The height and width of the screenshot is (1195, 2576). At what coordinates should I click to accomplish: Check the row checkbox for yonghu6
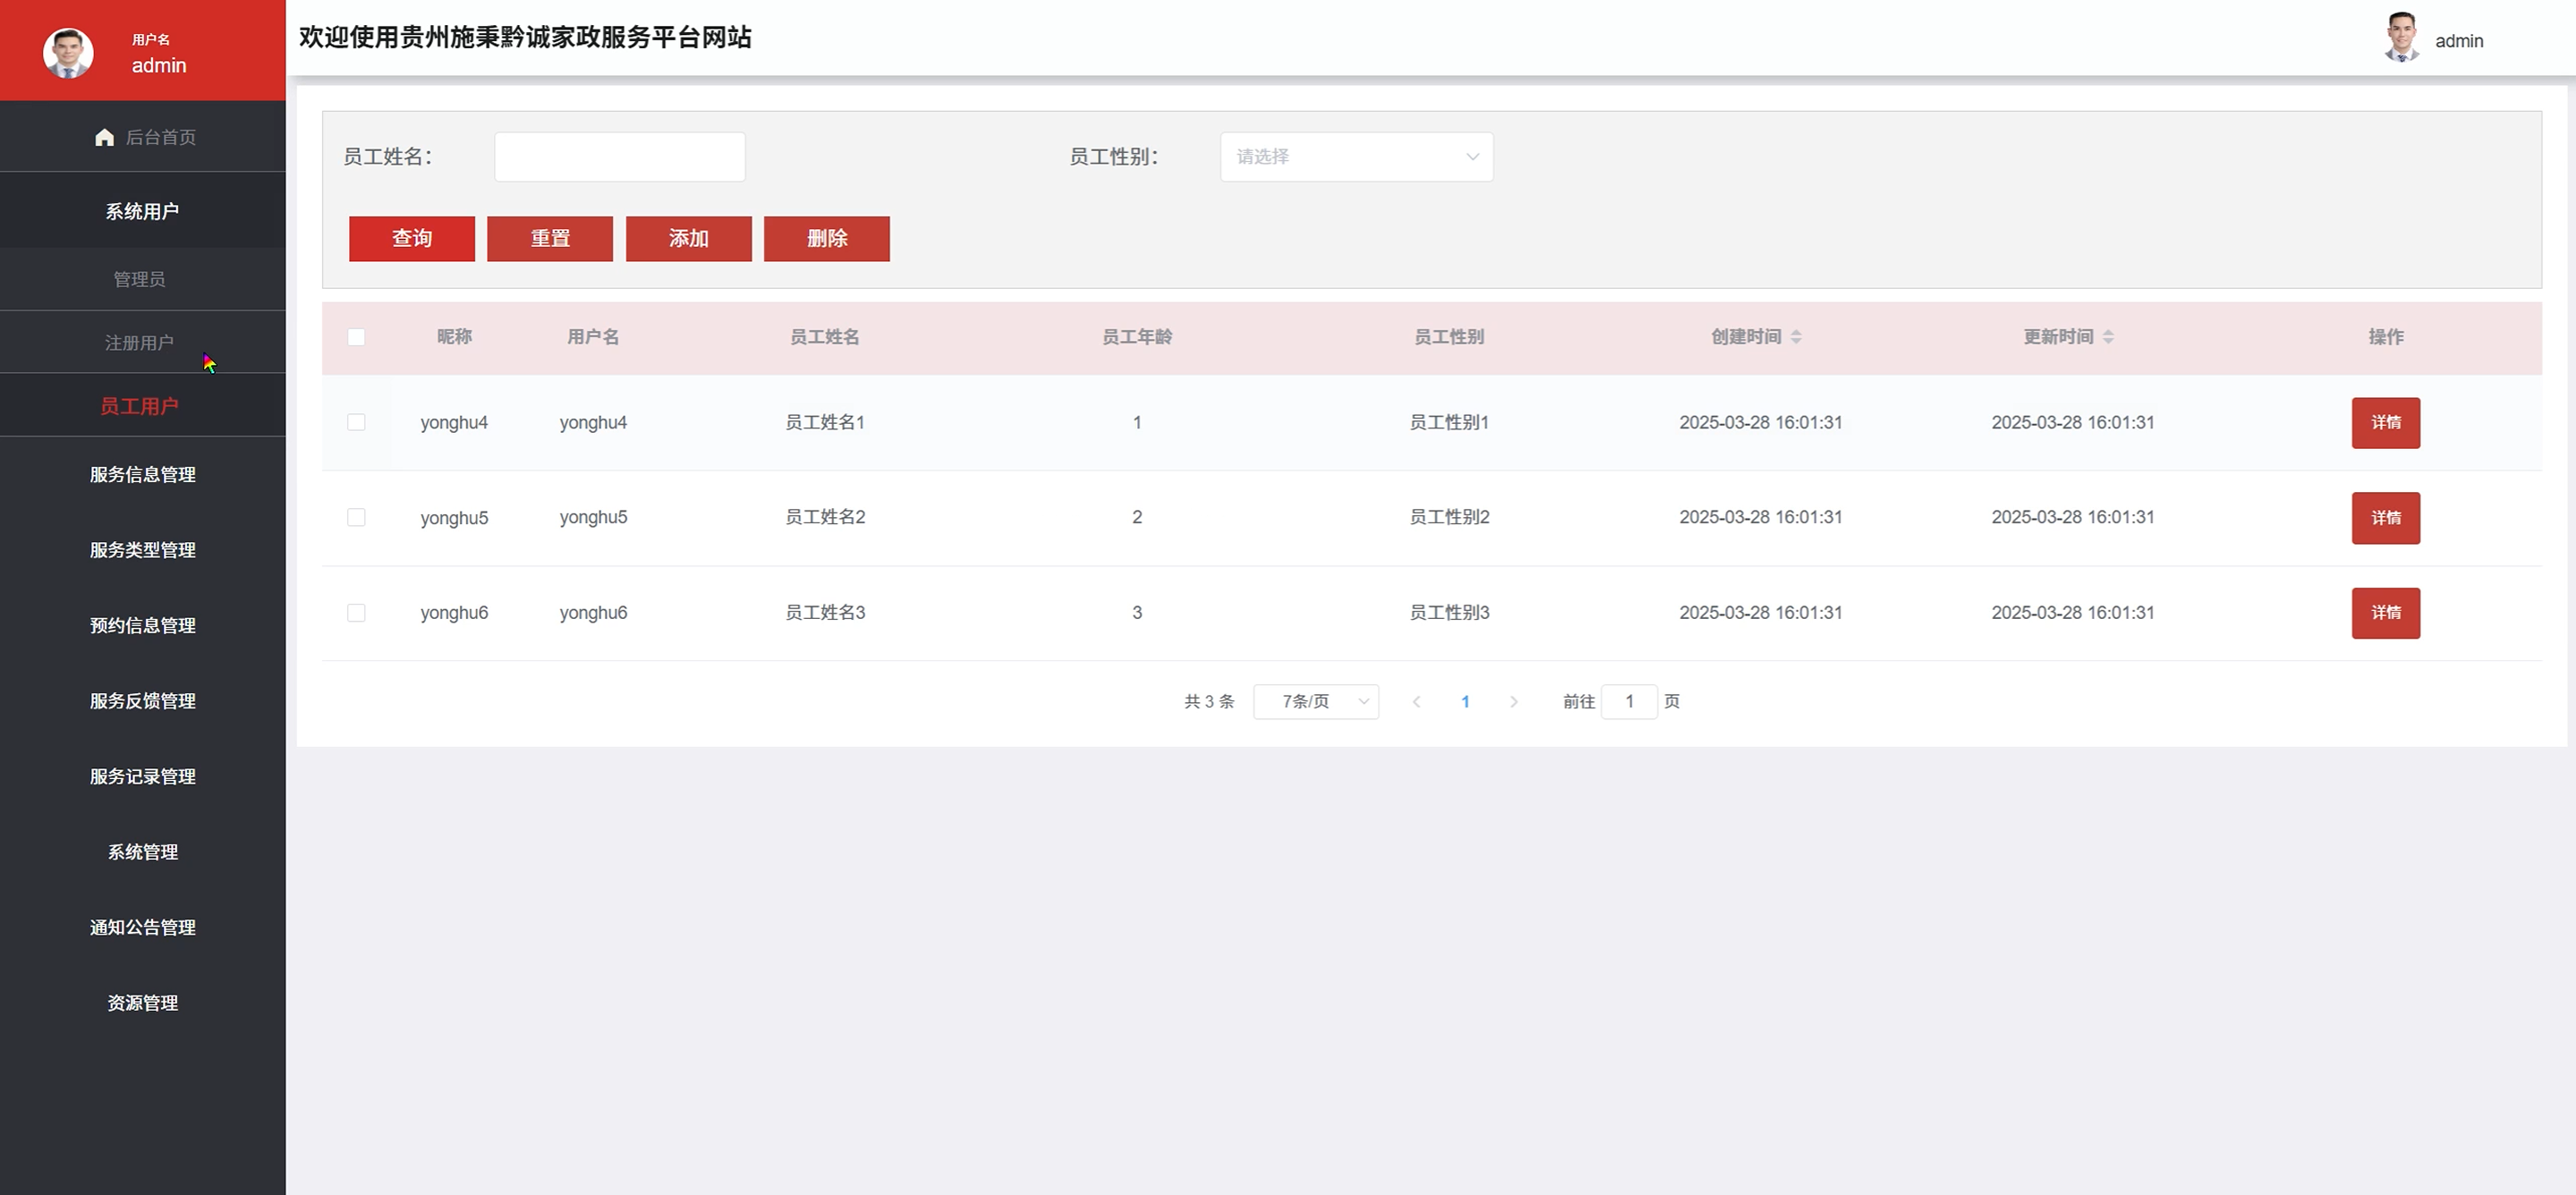(356, 613)
